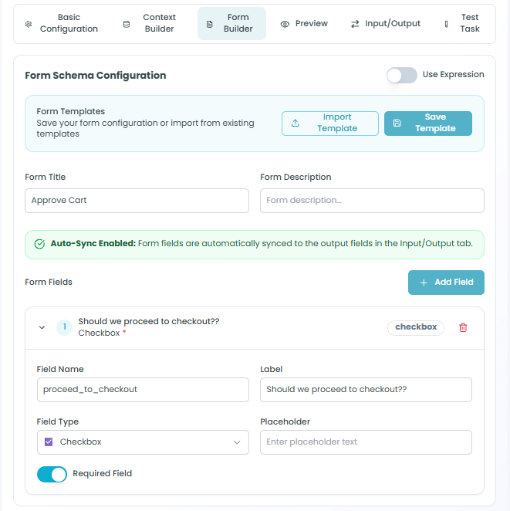The width and height of the screenshot is (510, 511).
Task: Click the red trash delete field icon
Action: (463, 327)
